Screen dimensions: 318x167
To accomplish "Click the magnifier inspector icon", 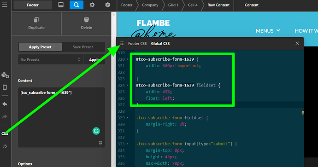I will tap(76, 5).
